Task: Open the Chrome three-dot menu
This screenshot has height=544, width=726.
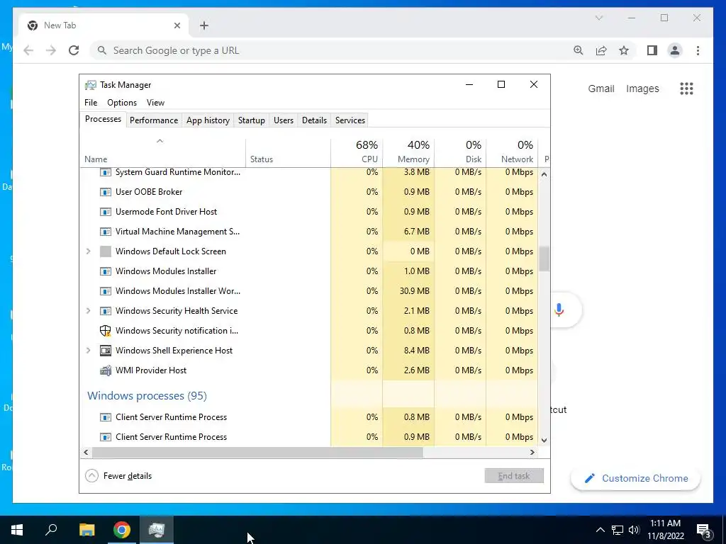Action: click(698, 50)
